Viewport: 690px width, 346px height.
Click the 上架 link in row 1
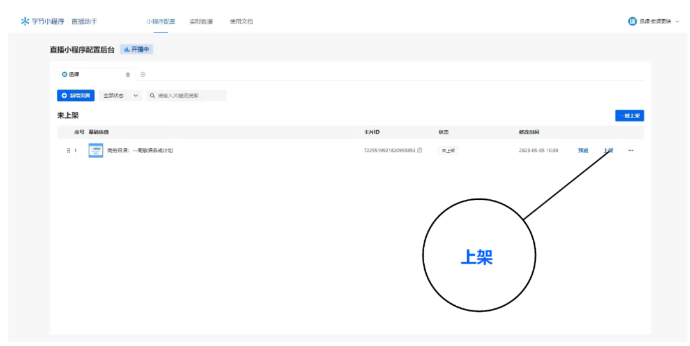(608, 151)
